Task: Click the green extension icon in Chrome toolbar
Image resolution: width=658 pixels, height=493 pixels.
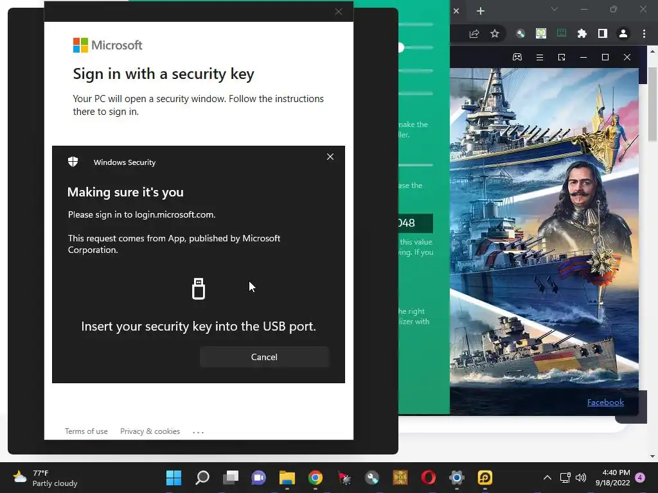Action: pos(562,33)
